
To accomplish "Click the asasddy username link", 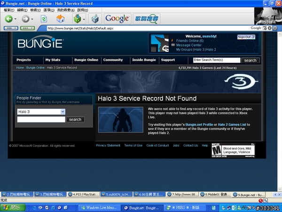I will coord(209,36).
